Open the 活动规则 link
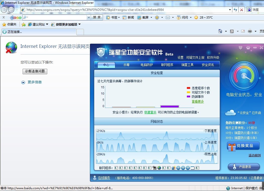 tap(254, 155)
